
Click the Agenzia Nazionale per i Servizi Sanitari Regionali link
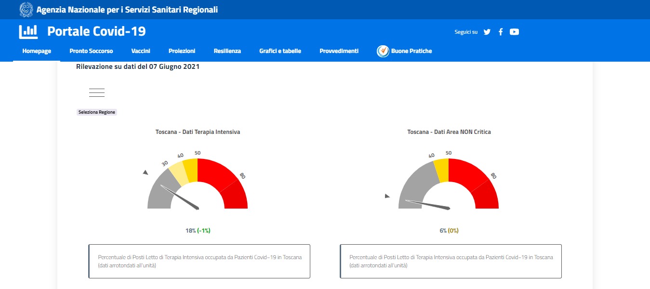(x=127, y=9)
